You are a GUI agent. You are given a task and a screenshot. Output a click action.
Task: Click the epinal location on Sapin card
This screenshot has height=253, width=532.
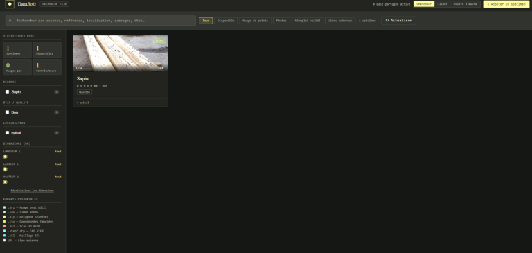(x=83, y=103)
